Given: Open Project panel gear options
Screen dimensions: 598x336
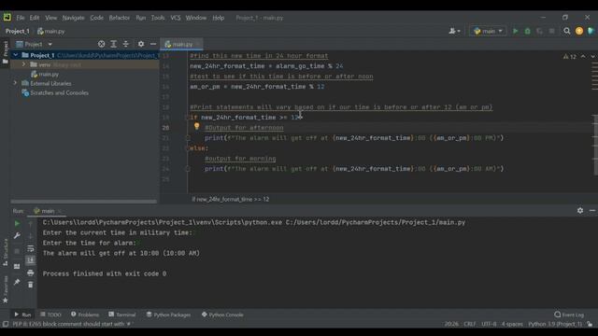Looking at the screenshot, I should (141, 44).
